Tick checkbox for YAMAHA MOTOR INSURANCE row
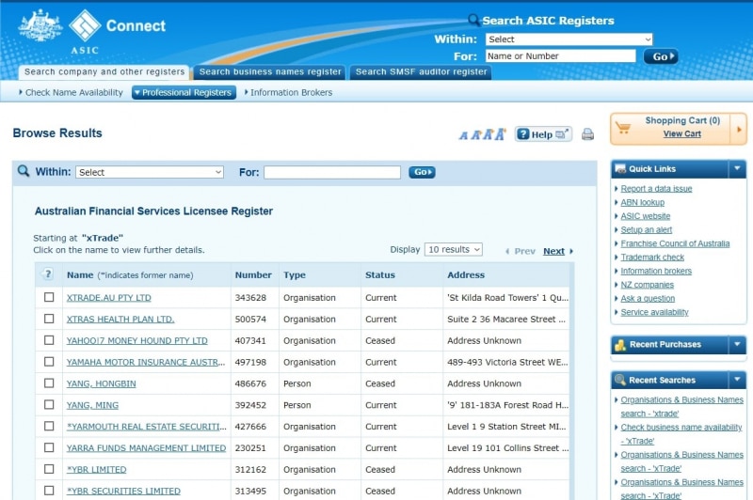 [49, 362]
